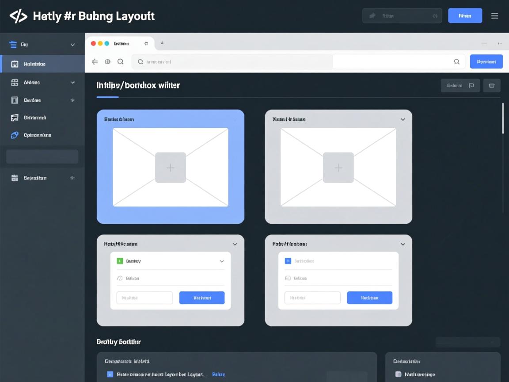Click the link icon in the sidebar
509x382 pixels.
[x=15, y=135]
